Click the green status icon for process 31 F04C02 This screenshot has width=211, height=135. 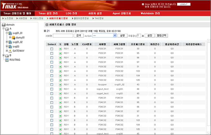tap(60, 116)
